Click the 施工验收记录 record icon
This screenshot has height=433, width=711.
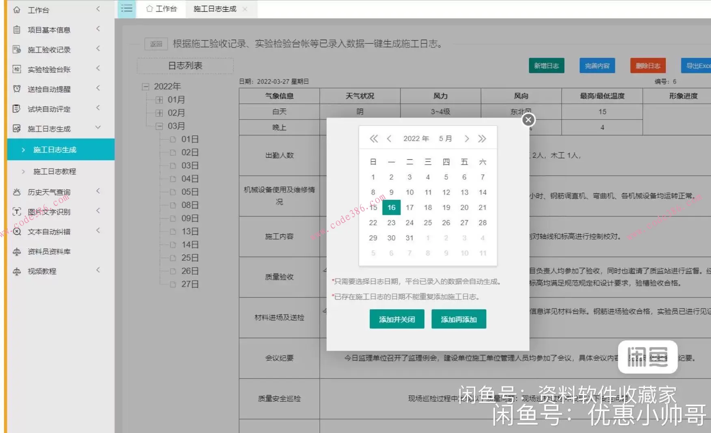[x=16, y=49]
